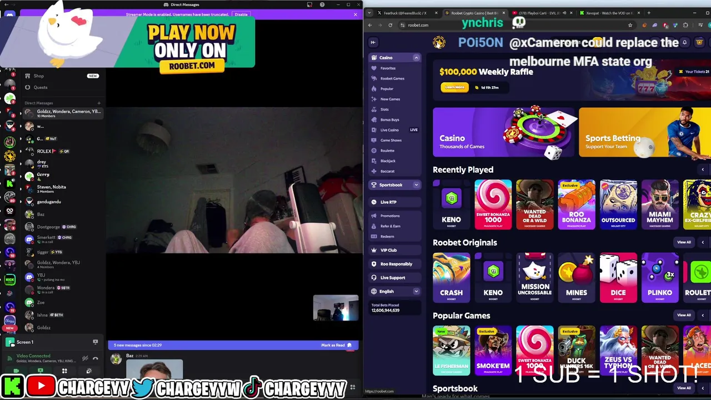Launch Keno from Recently Played
The width and height of the screenshot is (711, 400).
[451, 204]
